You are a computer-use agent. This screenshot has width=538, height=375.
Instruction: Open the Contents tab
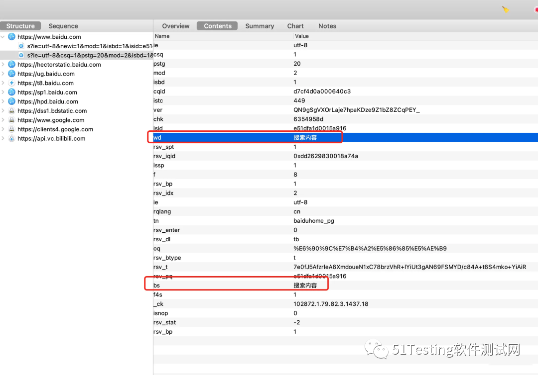click(x=218, y=26)
